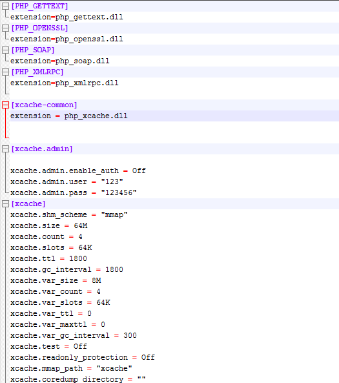The height and width of the screenshot is (383, 339).
Task: Click the xcache.gc_interval = 1800 line
Action: point(67,270)
